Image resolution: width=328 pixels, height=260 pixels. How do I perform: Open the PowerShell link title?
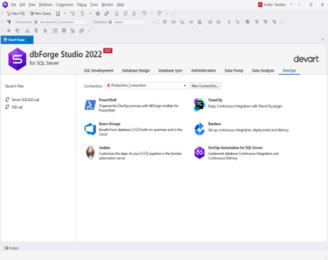tap(107, 100)
